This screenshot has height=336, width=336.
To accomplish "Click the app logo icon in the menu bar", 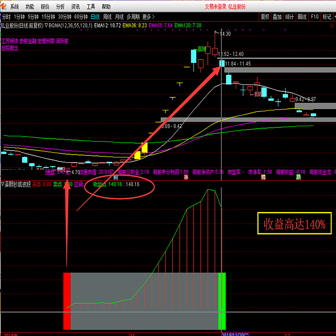I will pos(4,6).
